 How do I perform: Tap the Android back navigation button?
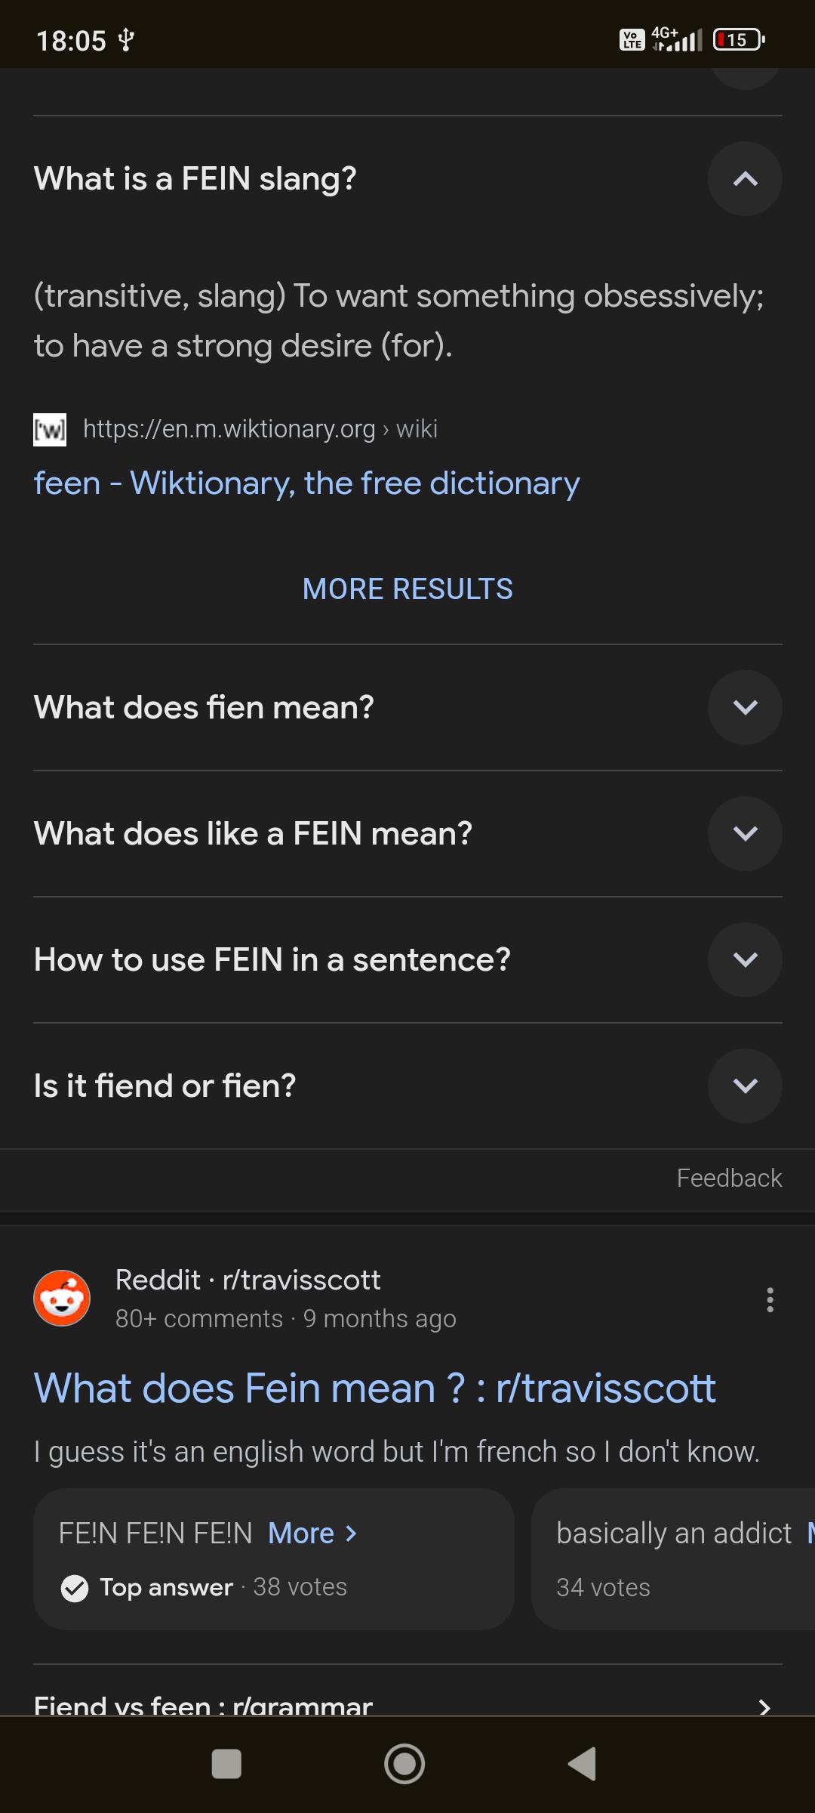point(581,1765)
